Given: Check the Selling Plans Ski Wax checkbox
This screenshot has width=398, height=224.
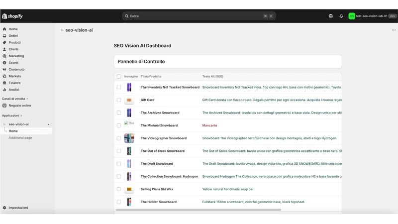Looking at the screenshot, I should pyautogui.click(x=119, y=189).
